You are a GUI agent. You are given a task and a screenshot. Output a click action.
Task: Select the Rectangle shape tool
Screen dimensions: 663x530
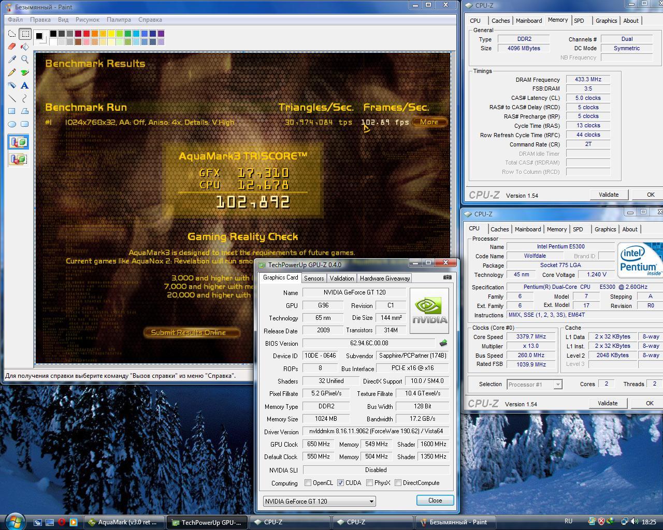pos(12,111)
